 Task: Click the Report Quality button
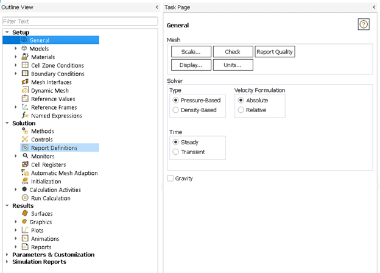tap(275, 52)
